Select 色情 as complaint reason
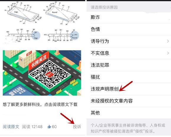The height and width of the screenshot is (137, 171). (x=129, y=29)
